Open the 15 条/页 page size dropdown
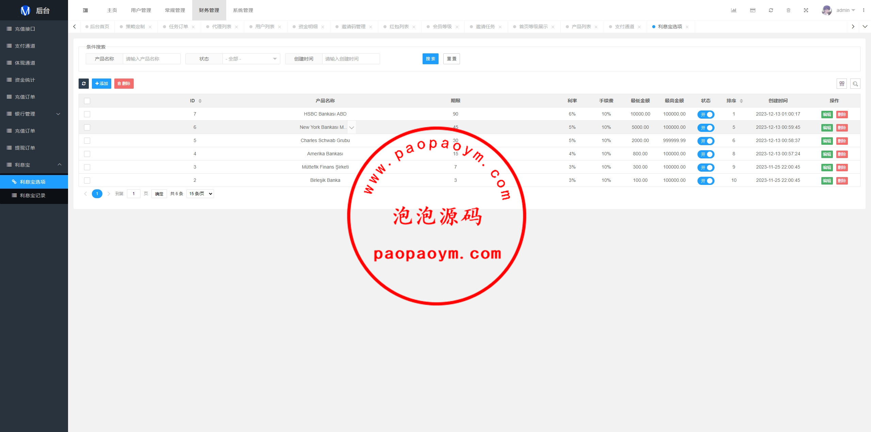This screenshot has width=871, height=432. (200, 194)
